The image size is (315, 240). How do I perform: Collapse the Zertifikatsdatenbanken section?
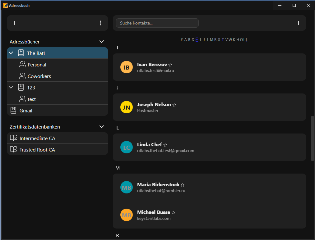click(x=101, y=127)
